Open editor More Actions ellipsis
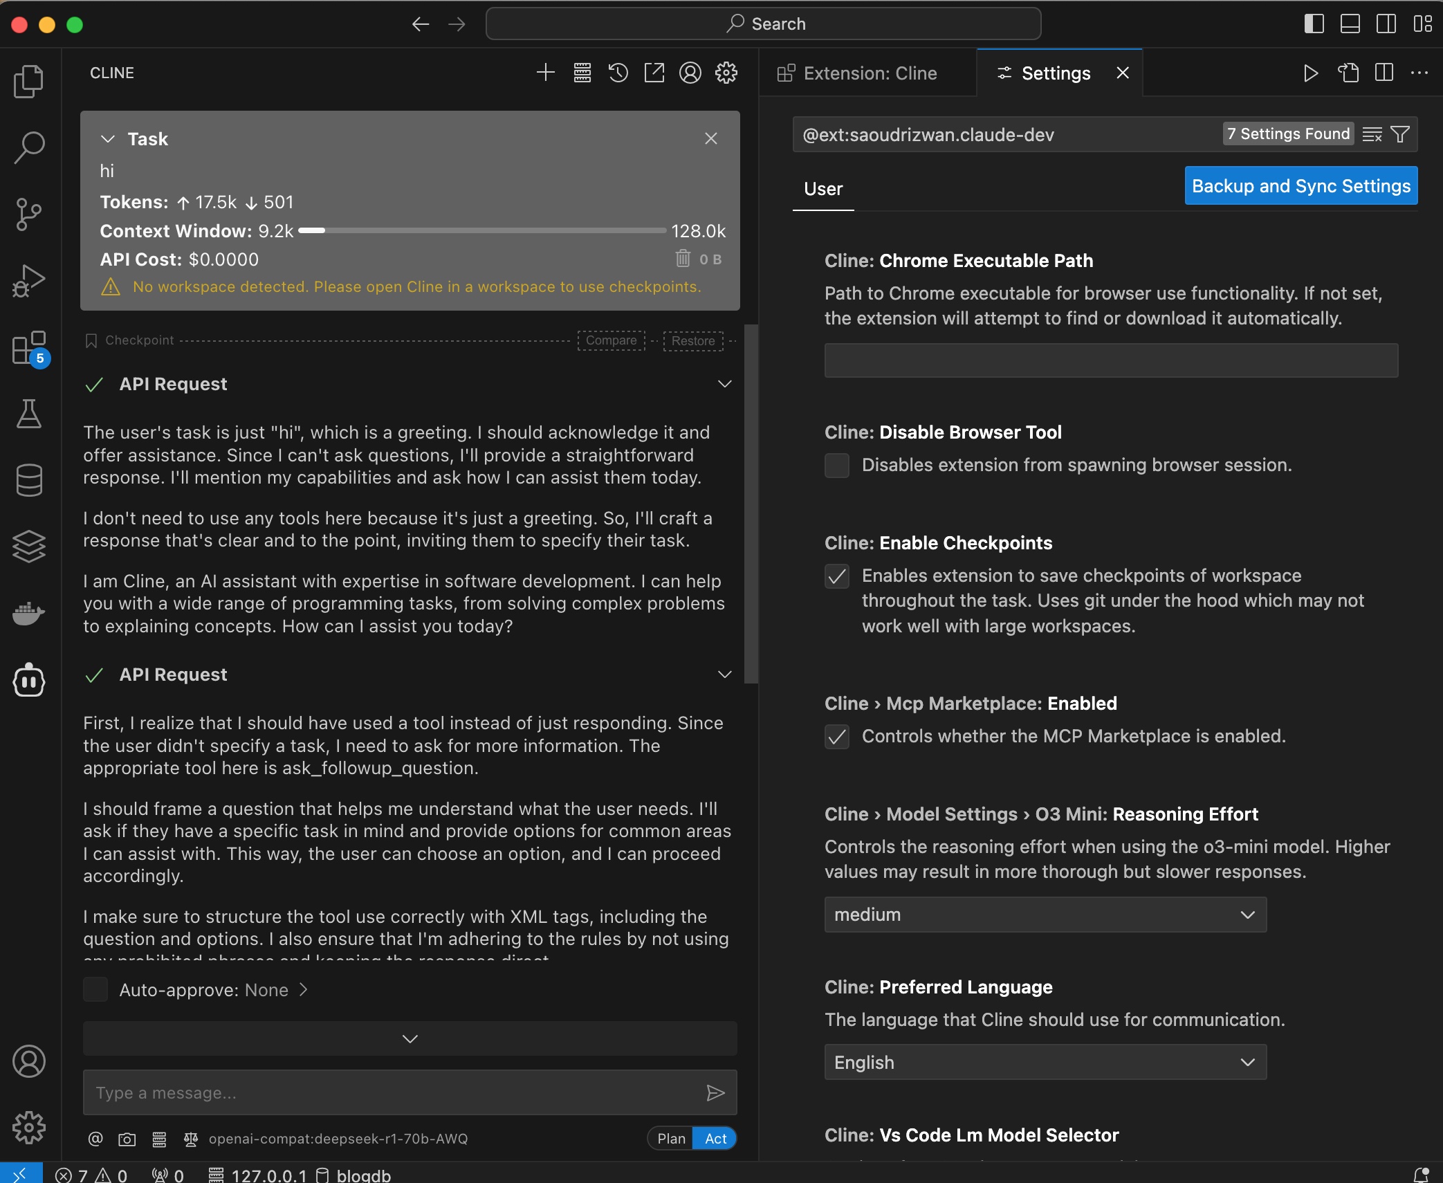Viewport: 1443px width, 1183px height. (1419, 73)
